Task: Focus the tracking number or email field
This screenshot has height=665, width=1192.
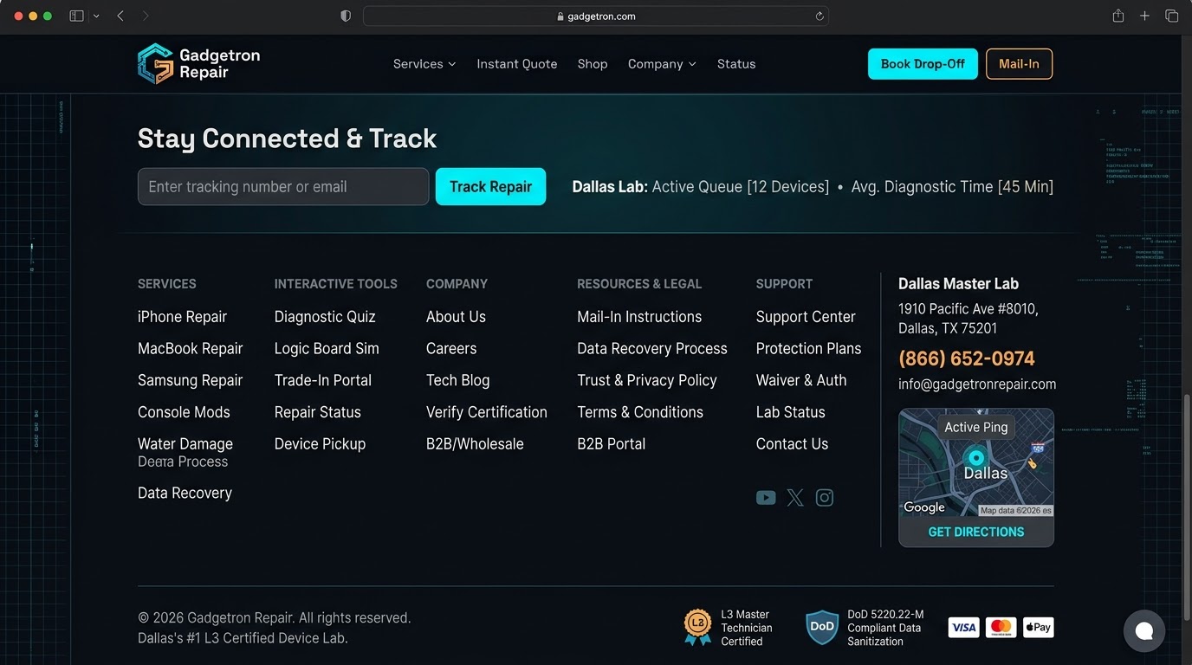Action: (283, 187)
